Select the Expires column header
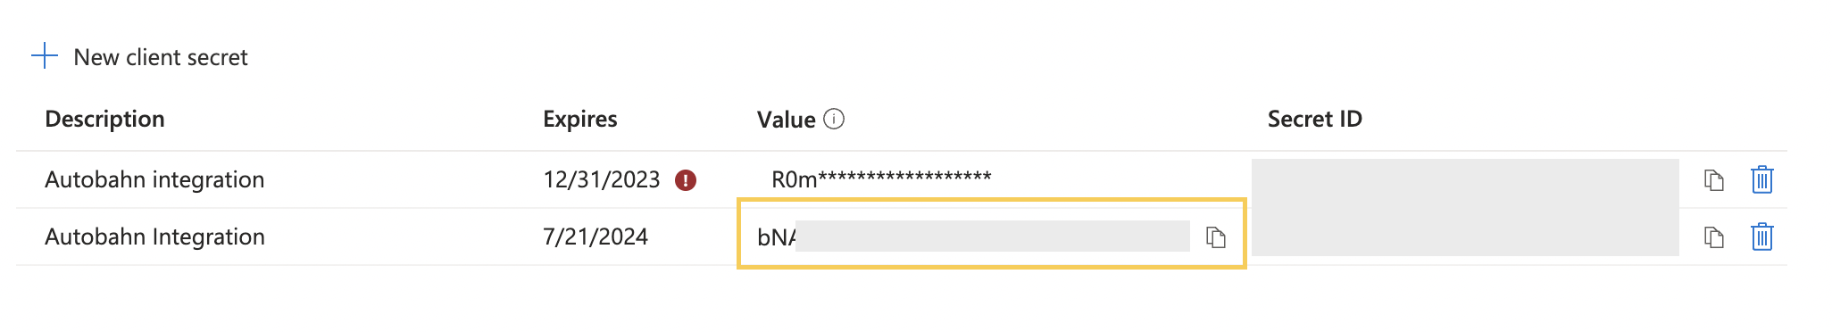Viewport: 1832px width, 332px height. coord(580,119)
